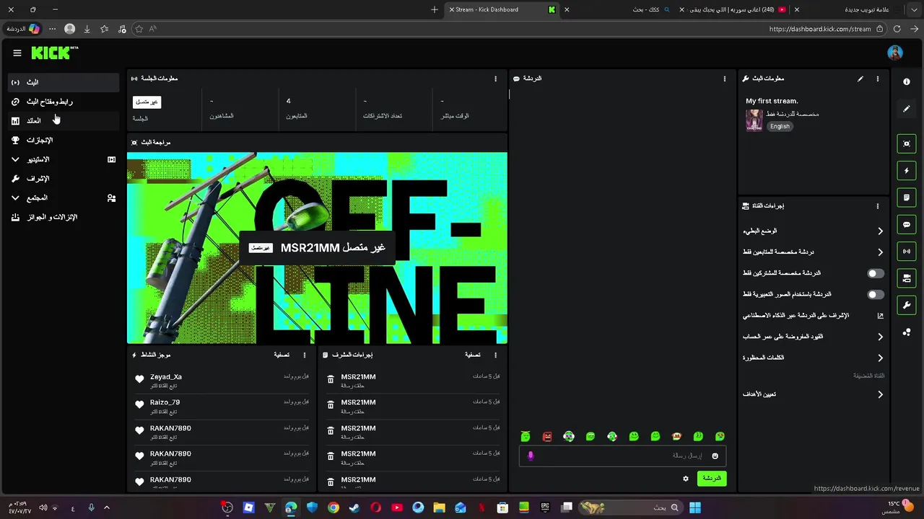Click the English language tag

click(780, 126)
